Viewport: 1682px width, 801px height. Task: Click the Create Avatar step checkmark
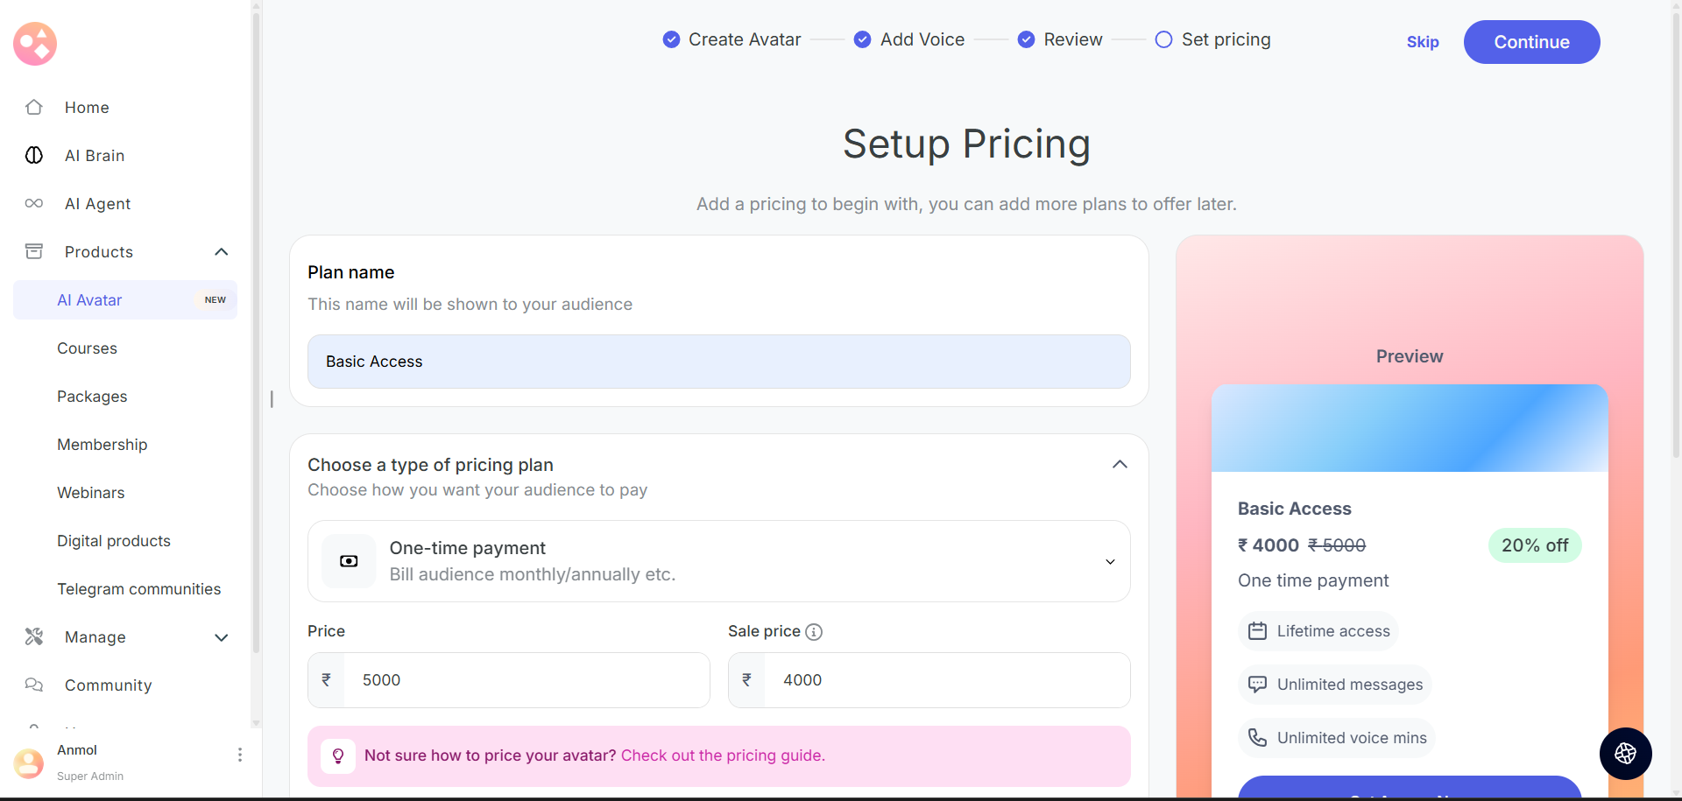(671, 39)
